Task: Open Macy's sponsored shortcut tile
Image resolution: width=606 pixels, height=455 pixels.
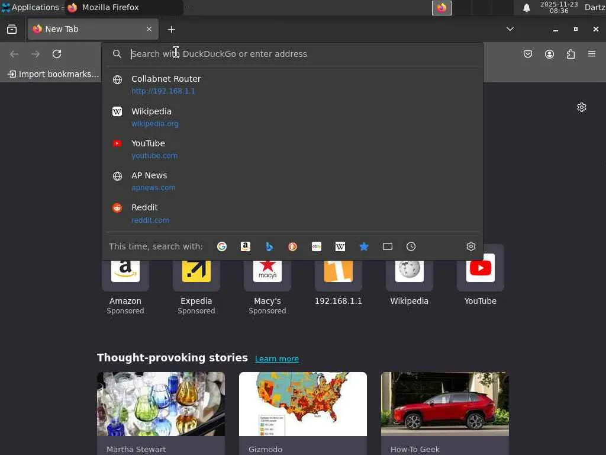Action: 267,280
